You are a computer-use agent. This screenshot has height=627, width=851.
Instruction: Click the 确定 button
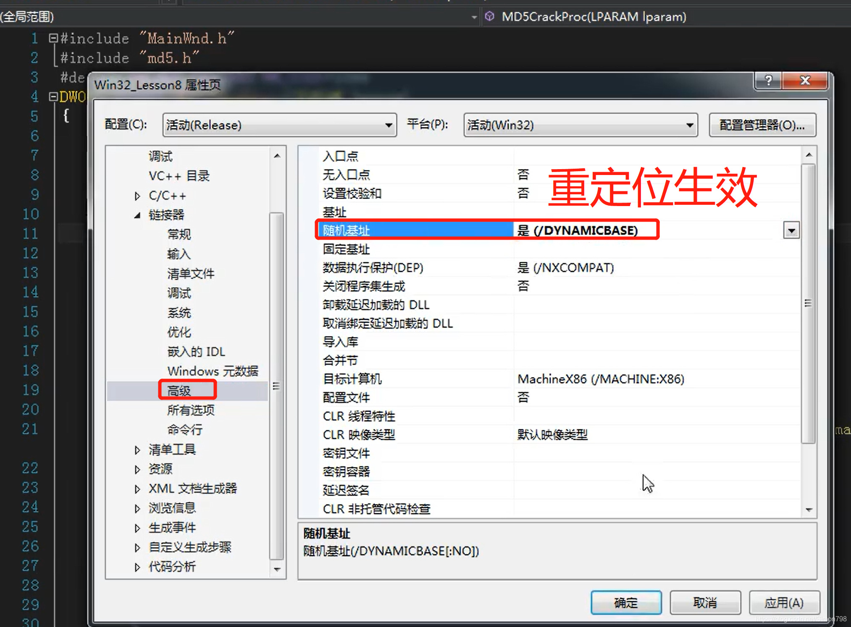point(626,603)
